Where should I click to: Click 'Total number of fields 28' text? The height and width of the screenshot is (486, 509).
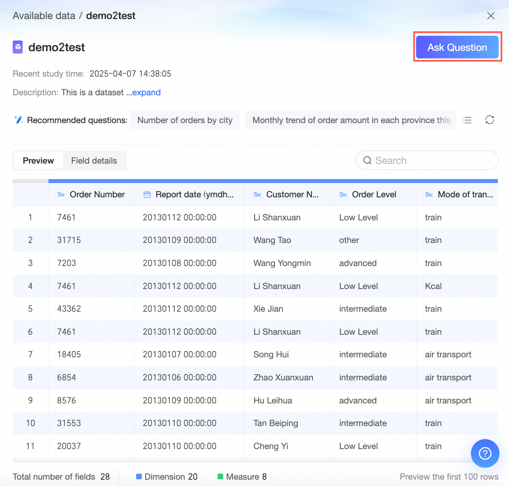point(61,476)
